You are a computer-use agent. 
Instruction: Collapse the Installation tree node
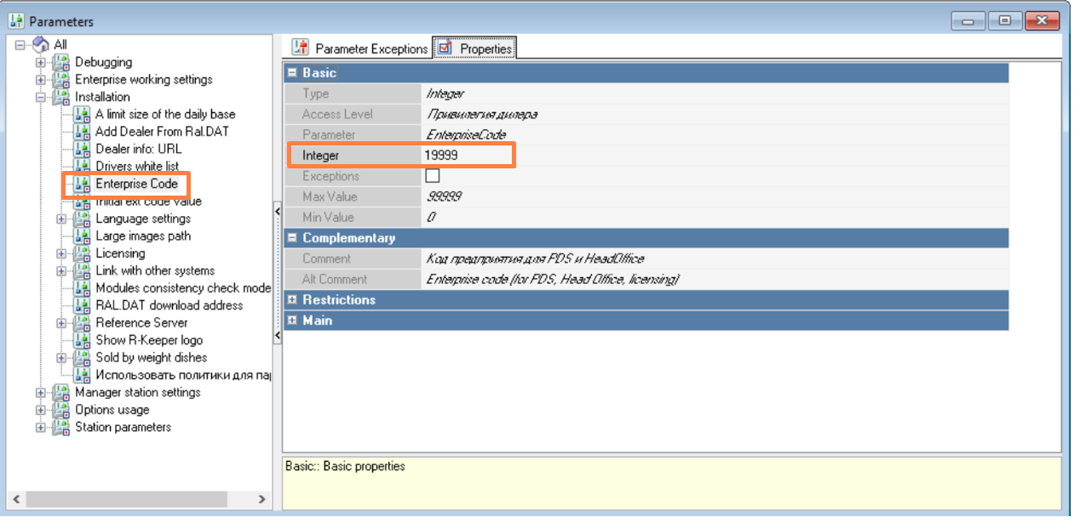[40, 97]
